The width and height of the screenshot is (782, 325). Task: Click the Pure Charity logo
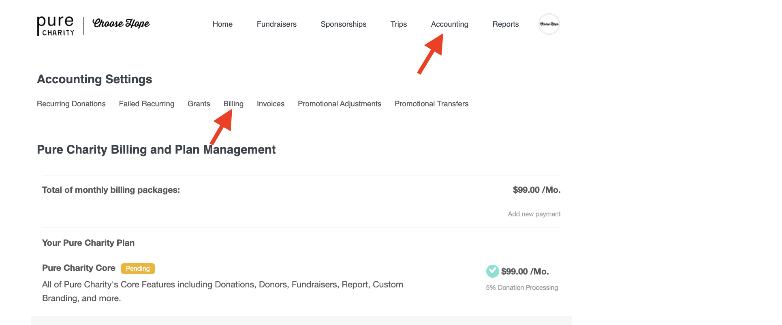click(56, 25)
